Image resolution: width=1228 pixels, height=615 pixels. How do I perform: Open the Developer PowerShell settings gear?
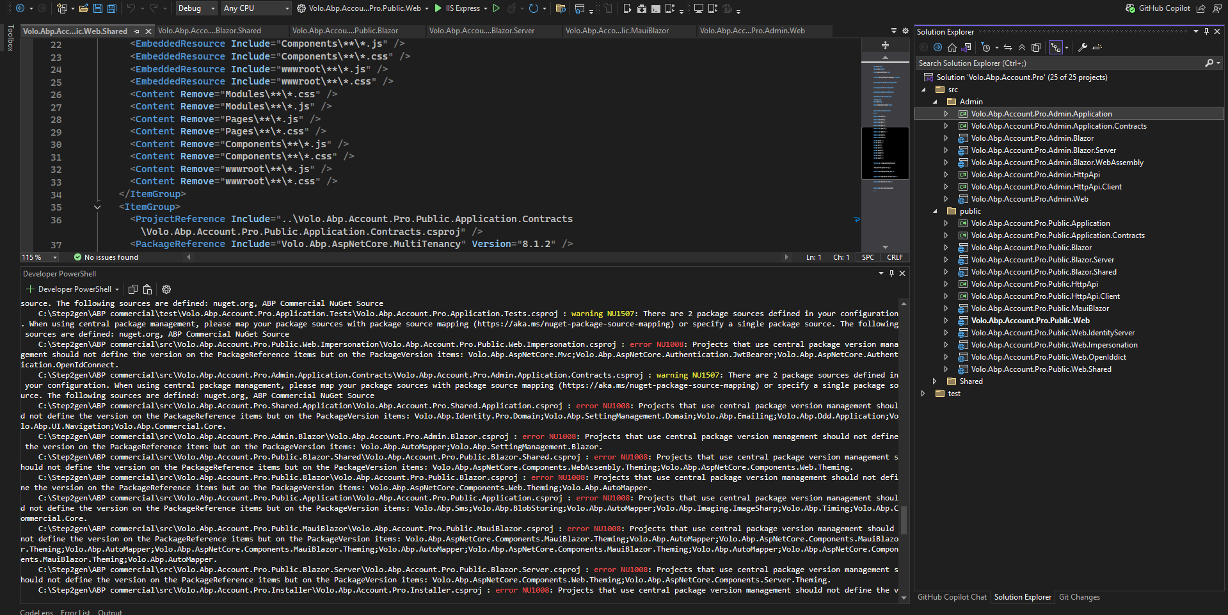tap(166, 289)
